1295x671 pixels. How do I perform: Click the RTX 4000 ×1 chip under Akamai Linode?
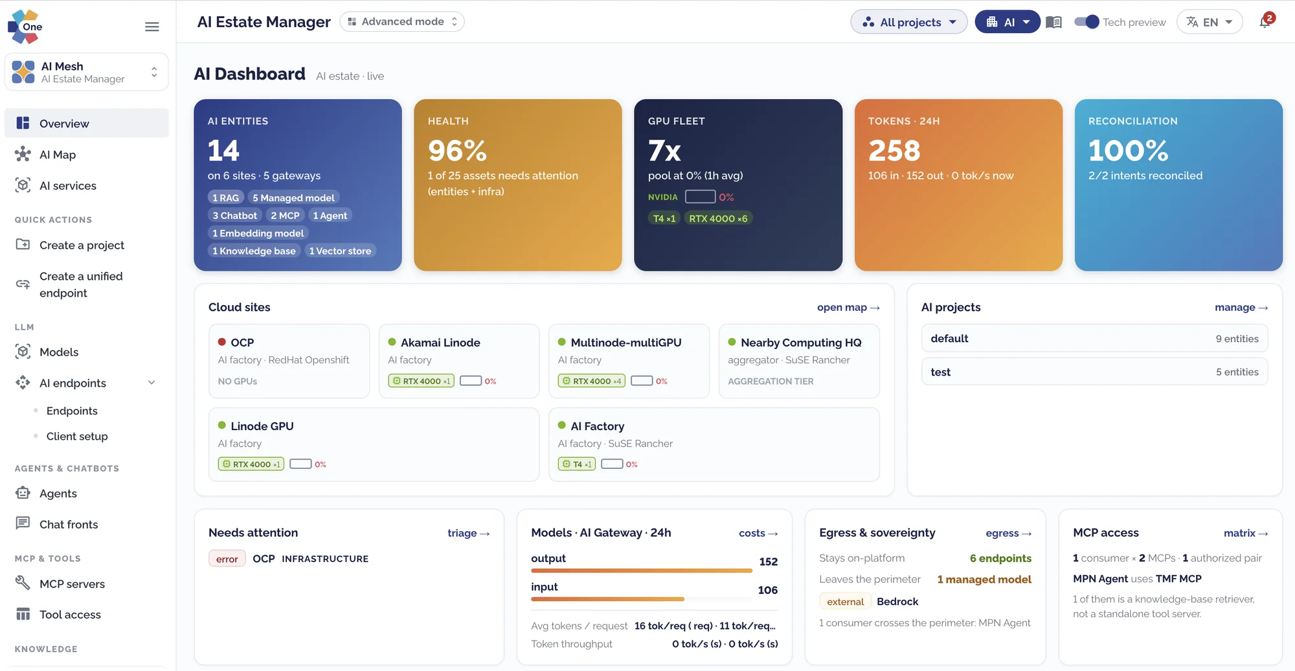click(x=421, y=381)
